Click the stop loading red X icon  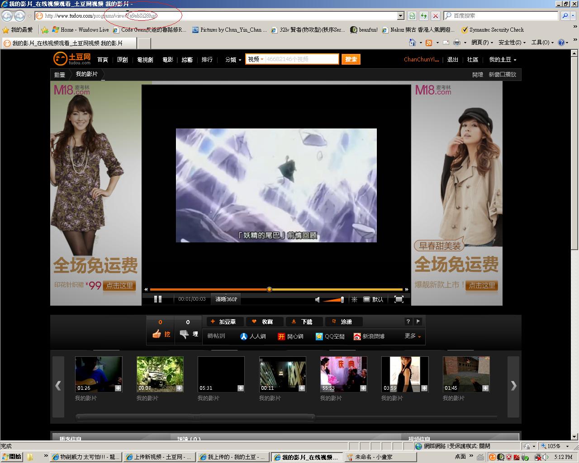click(x=435, y=16)
